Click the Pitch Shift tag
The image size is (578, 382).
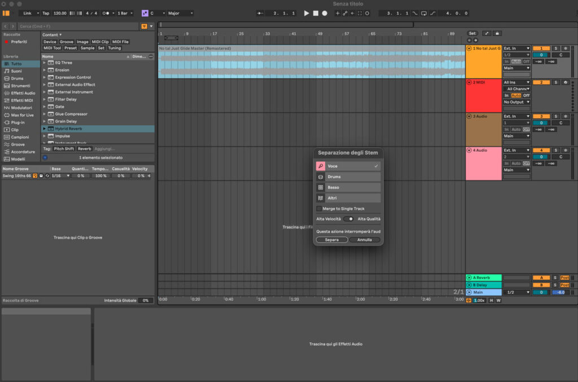pos(64,149)
